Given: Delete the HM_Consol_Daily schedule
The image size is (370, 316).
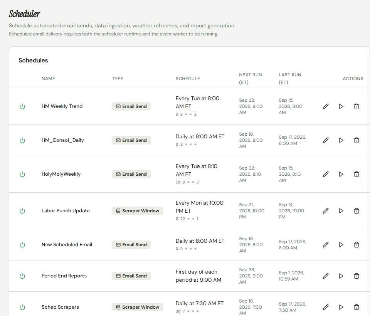Looking at the screenshot, I should (357, 140).
